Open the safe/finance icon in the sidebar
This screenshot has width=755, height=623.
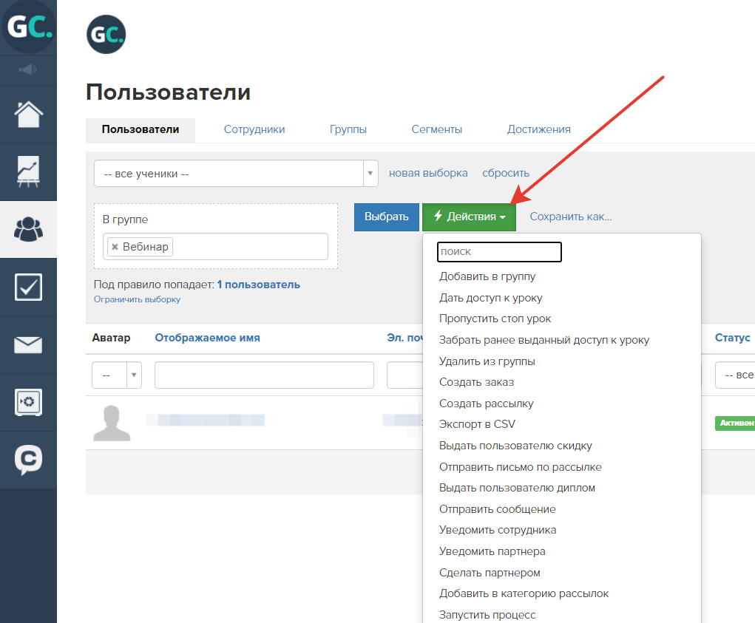(x=28, y=402)
